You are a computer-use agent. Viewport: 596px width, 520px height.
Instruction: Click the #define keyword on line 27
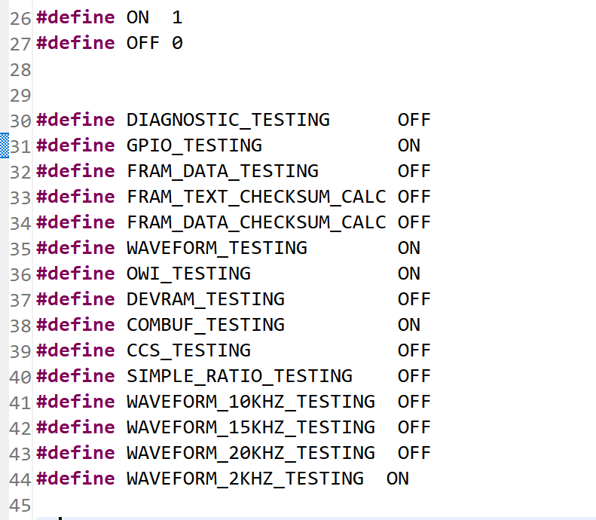[75, 43]
